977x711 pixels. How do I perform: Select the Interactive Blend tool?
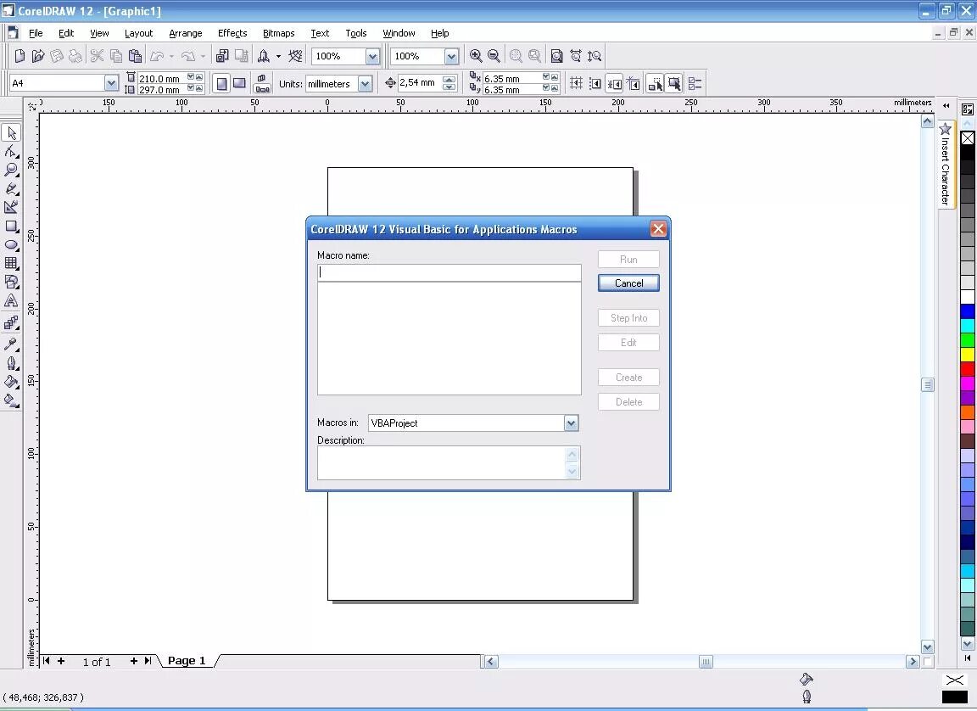(x=11, y=322)
